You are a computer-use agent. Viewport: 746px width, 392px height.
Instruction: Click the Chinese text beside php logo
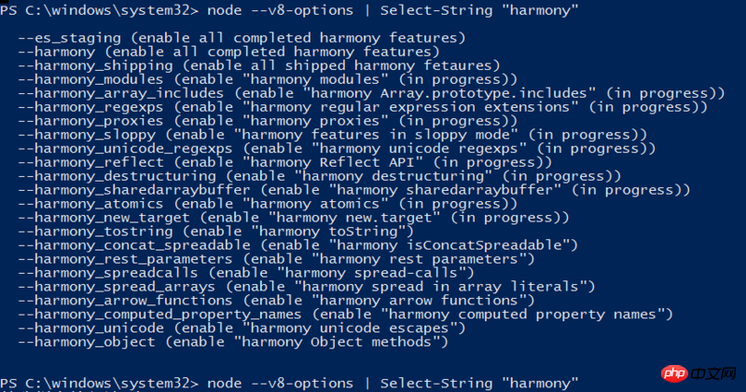[713, 374]
